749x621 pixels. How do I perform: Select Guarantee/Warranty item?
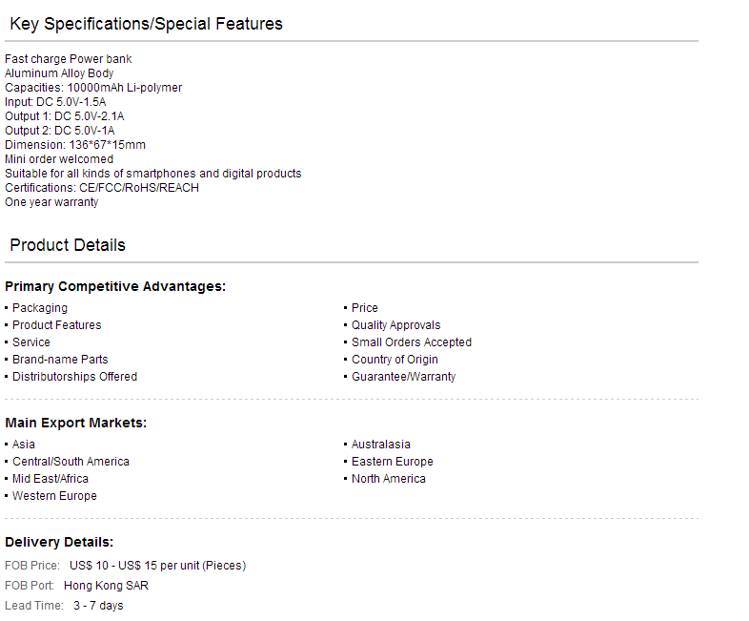tap(404, 377)
